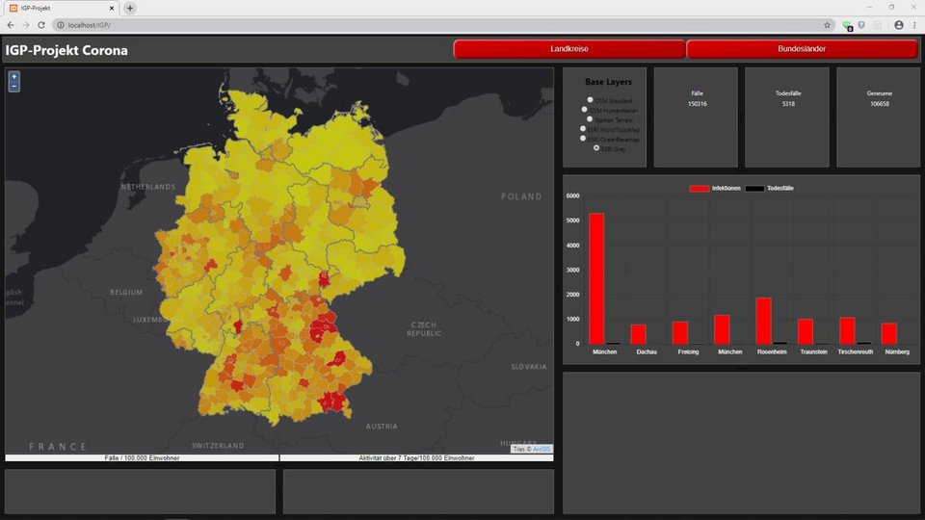
Task: Select the ESRI Gray base layer
Action: 596,148
